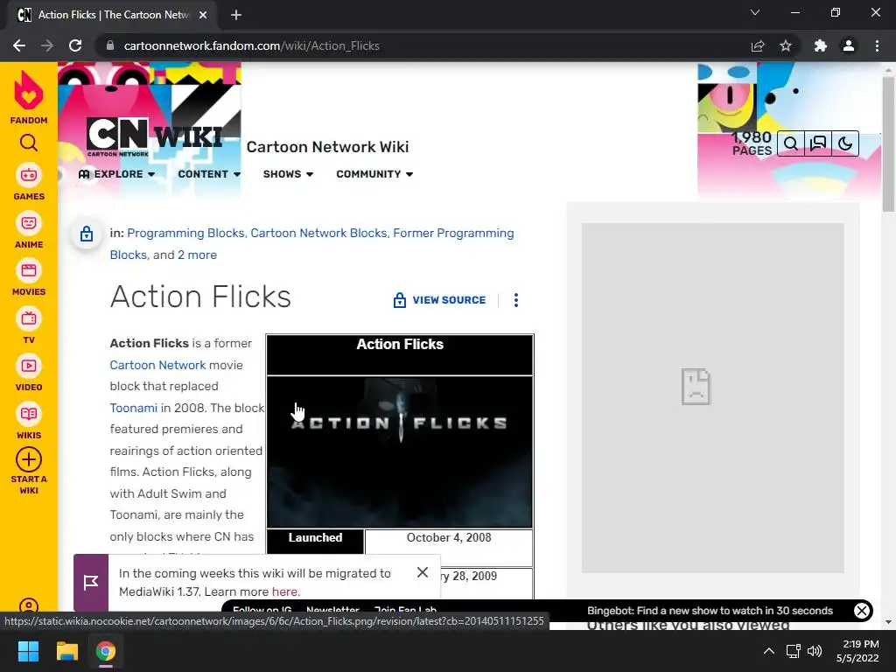This screenshot has width=896, height=672.
Task: Click the share page icon in address bar
Action: pos(758,45)
